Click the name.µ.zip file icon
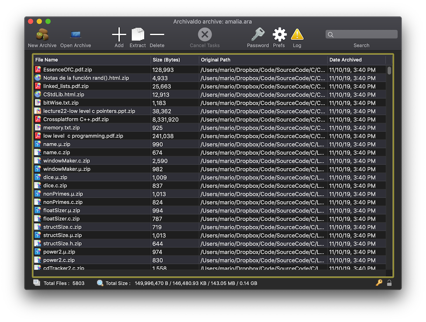Image resolution: width=426 pixels, height=322 pixels. (38, 144)
